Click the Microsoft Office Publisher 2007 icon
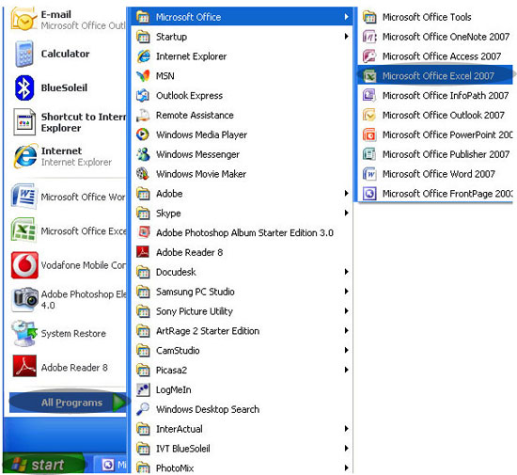 (x=369, y=154)
